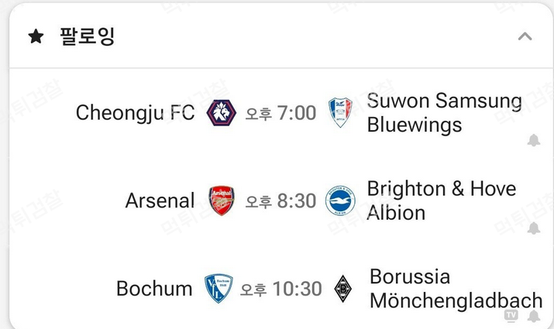The height and width of the screenshot is (329, 554).
Task: Open the Arsenal team name
Action: point(160,200)
